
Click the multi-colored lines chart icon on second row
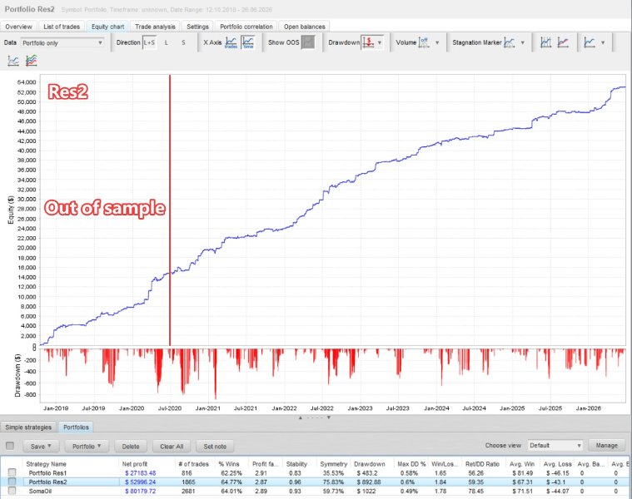coord(31,61)
